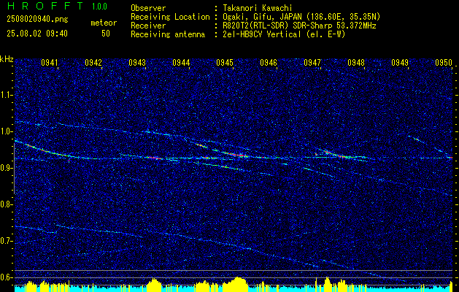This screenshot has height=292, width=459.
Task: Select the Ogaki, Gifu, JAPAN location text
Action: click(x=300, y=17)
